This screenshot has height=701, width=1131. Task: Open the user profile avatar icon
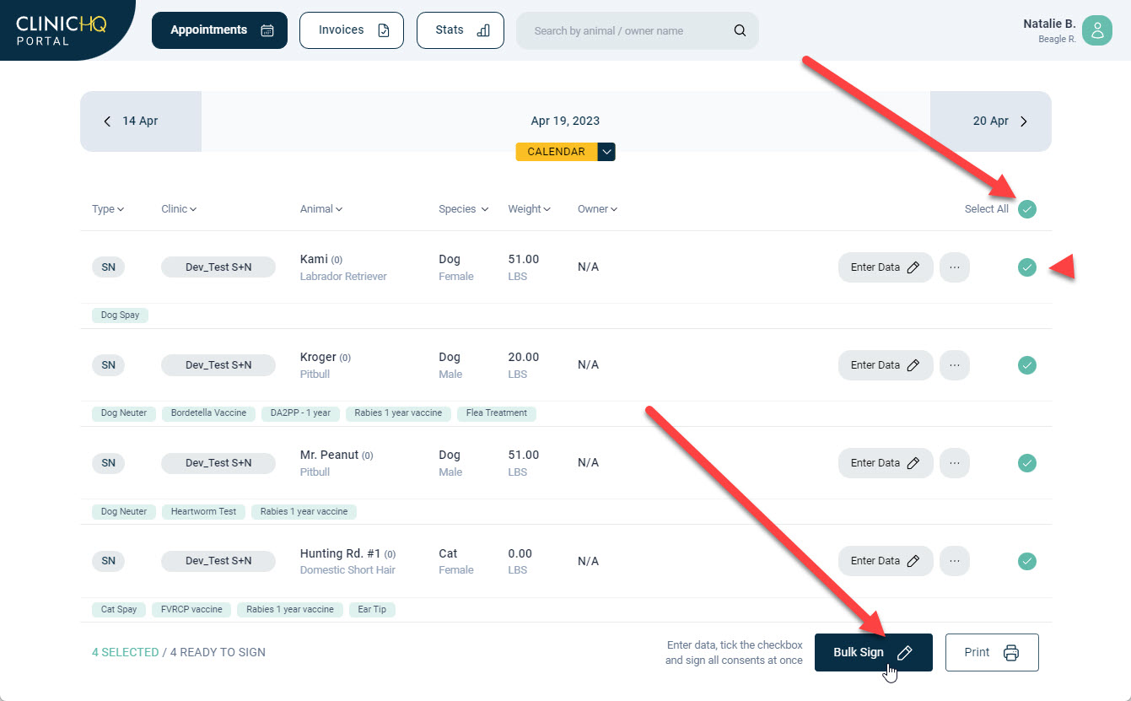click(x=1096, y=30)
